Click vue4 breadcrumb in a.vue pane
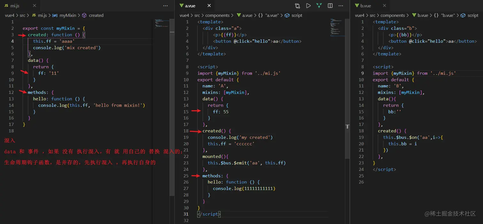 coord(185,15)
